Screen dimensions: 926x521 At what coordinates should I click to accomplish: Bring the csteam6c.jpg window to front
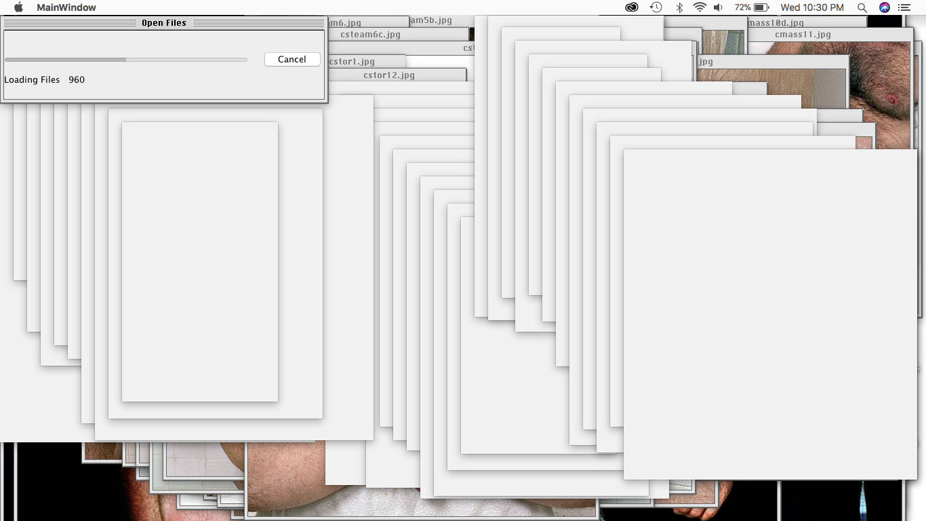click(x=397, y=35)
